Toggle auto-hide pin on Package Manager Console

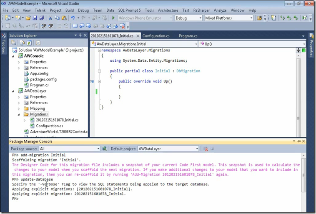coord(299,141)
